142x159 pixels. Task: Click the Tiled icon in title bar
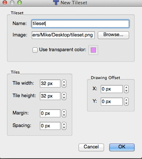[56, 3]
